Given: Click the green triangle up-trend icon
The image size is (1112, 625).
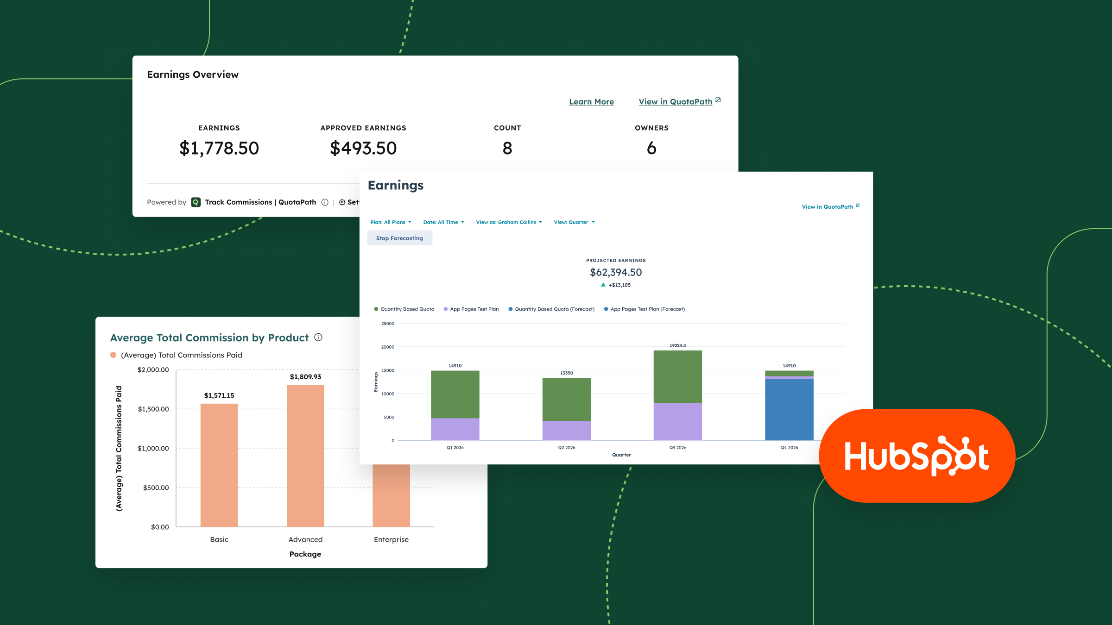Looking at the screenshot, I should pos(603,285).
